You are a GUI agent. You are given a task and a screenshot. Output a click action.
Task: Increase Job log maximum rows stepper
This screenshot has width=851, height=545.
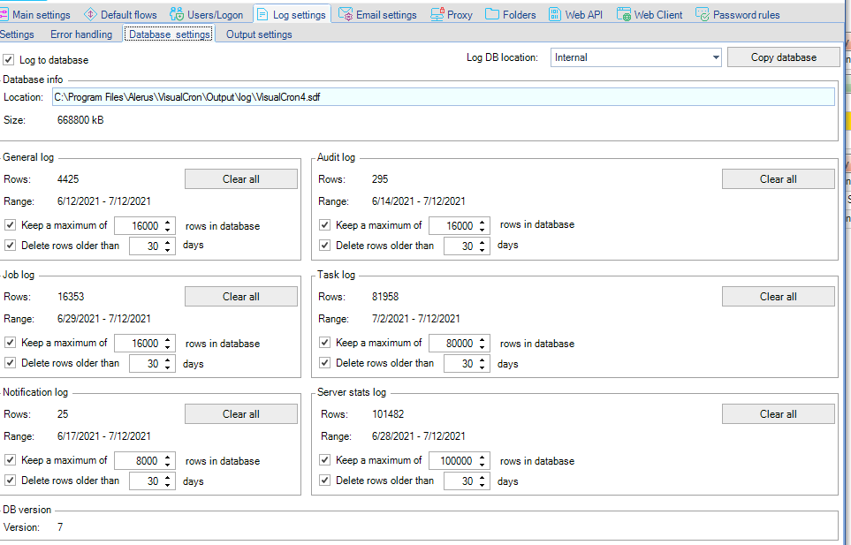169,339
